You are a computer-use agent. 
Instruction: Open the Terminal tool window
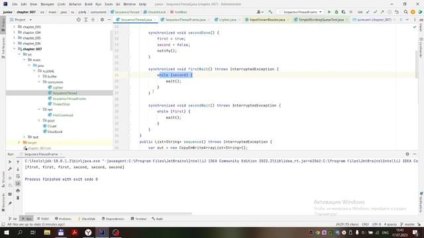(x=138, y=219)
